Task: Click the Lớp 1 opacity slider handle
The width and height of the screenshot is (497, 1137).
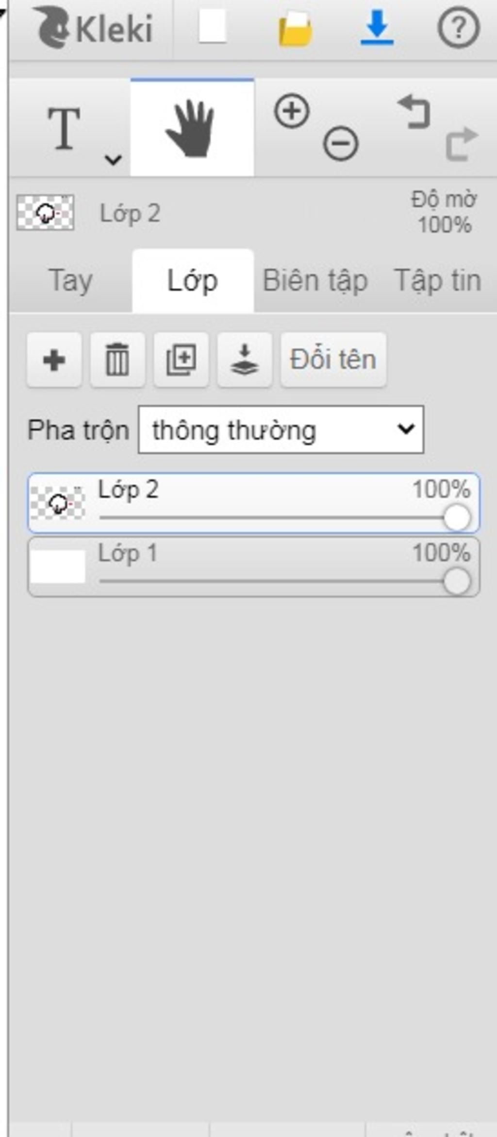Action: [x=457, y=582]
